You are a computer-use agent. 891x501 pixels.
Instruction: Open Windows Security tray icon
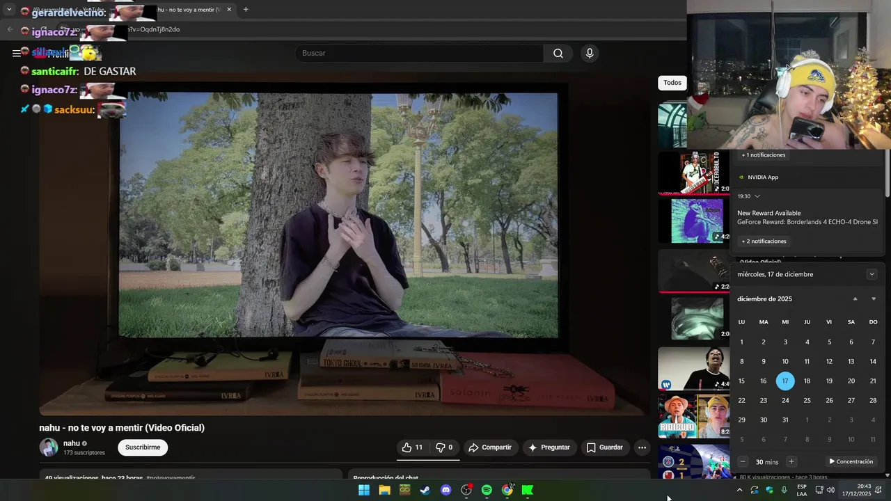point(769,490)
